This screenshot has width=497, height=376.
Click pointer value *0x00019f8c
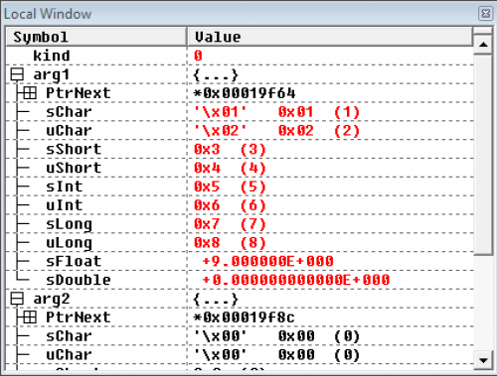pos(245,317)
